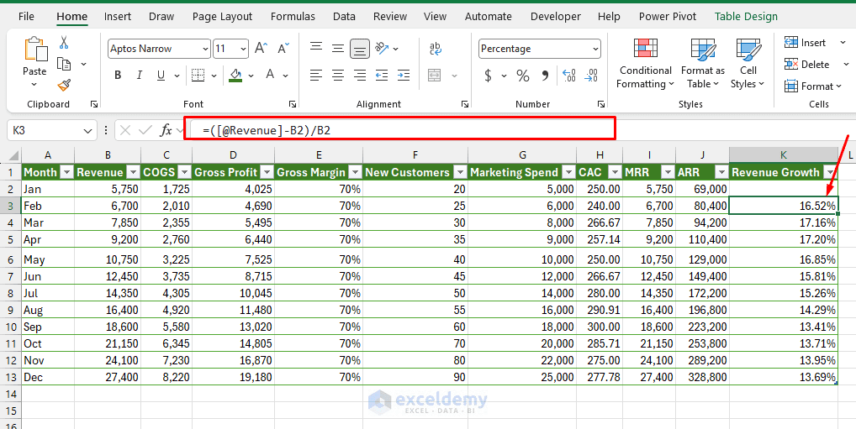Click Increase Decimal
This screenshot has width=856, height=429.
(x=569, y=76)
